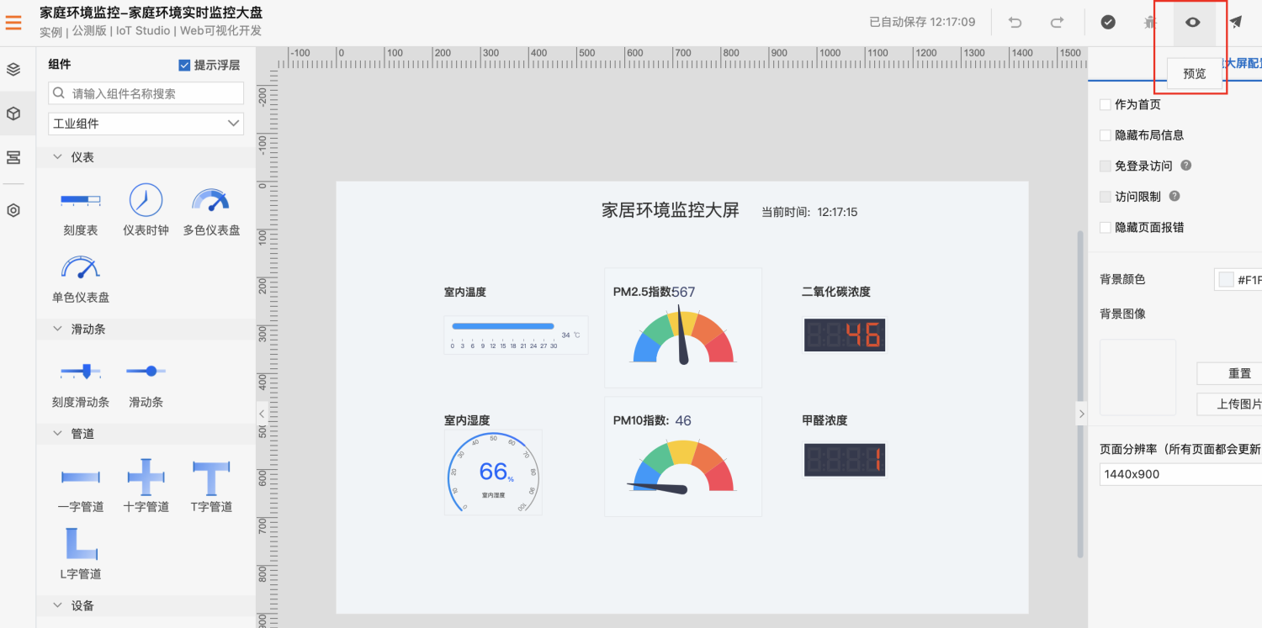Pick the L字管道 L-shaped pipe component
This screenshot has height=628, width=1262.
[81, 553]
